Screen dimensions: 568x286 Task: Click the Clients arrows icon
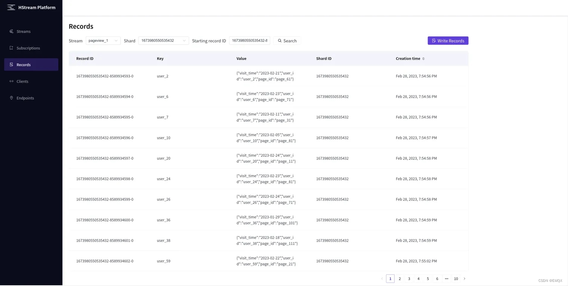coord(12,81)
